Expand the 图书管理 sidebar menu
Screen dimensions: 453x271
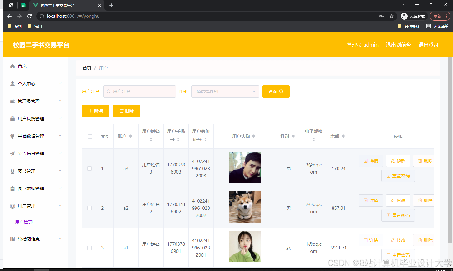60,170
